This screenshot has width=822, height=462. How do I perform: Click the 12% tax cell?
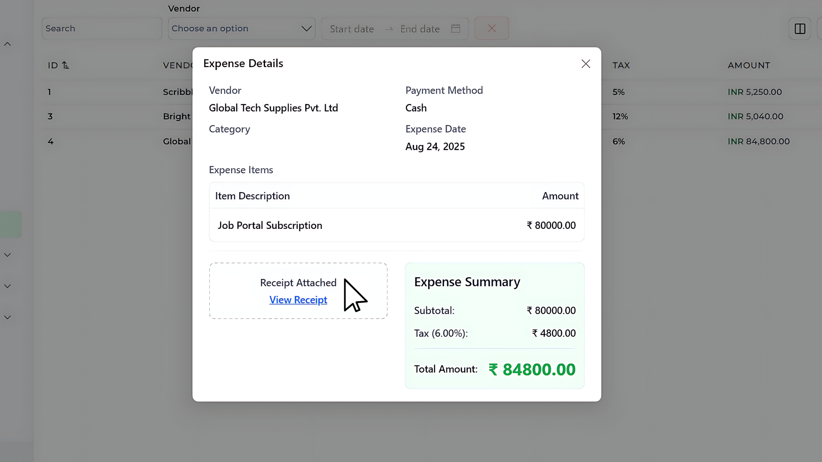[x=620, y=116]
